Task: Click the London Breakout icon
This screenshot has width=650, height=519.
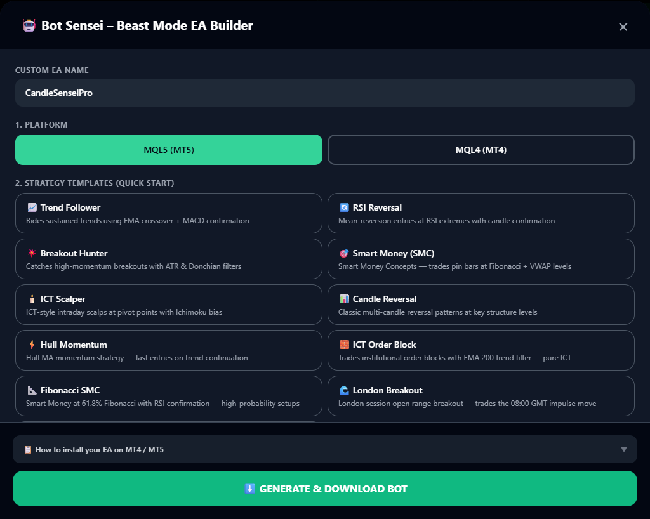Action: click(344, 390)
